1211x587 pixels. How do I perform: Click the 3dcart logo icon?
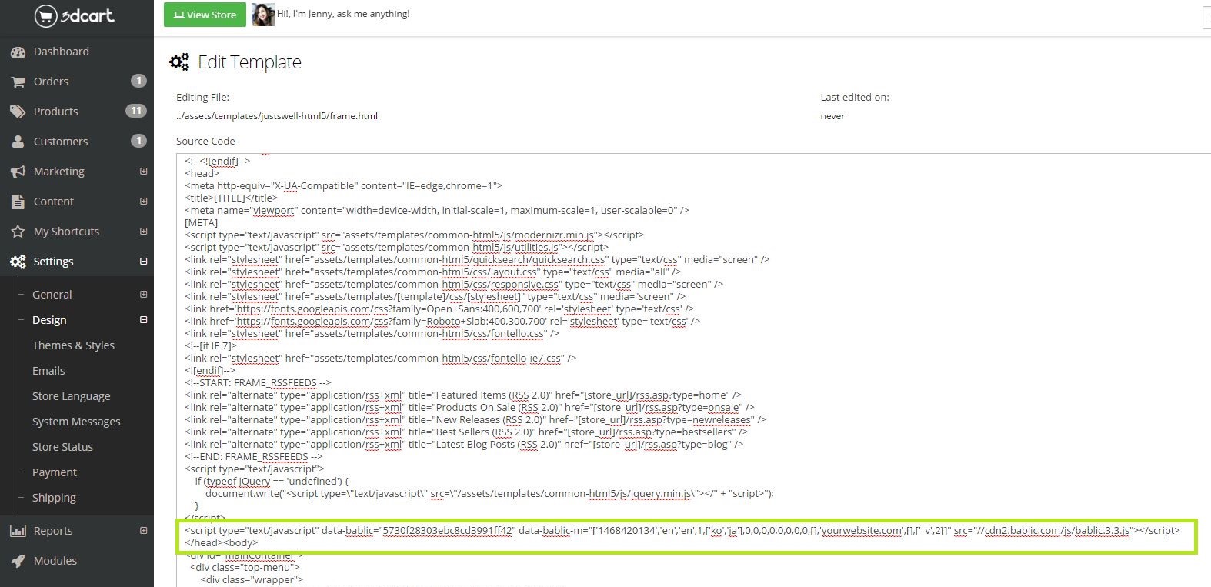tap(47, 15)
